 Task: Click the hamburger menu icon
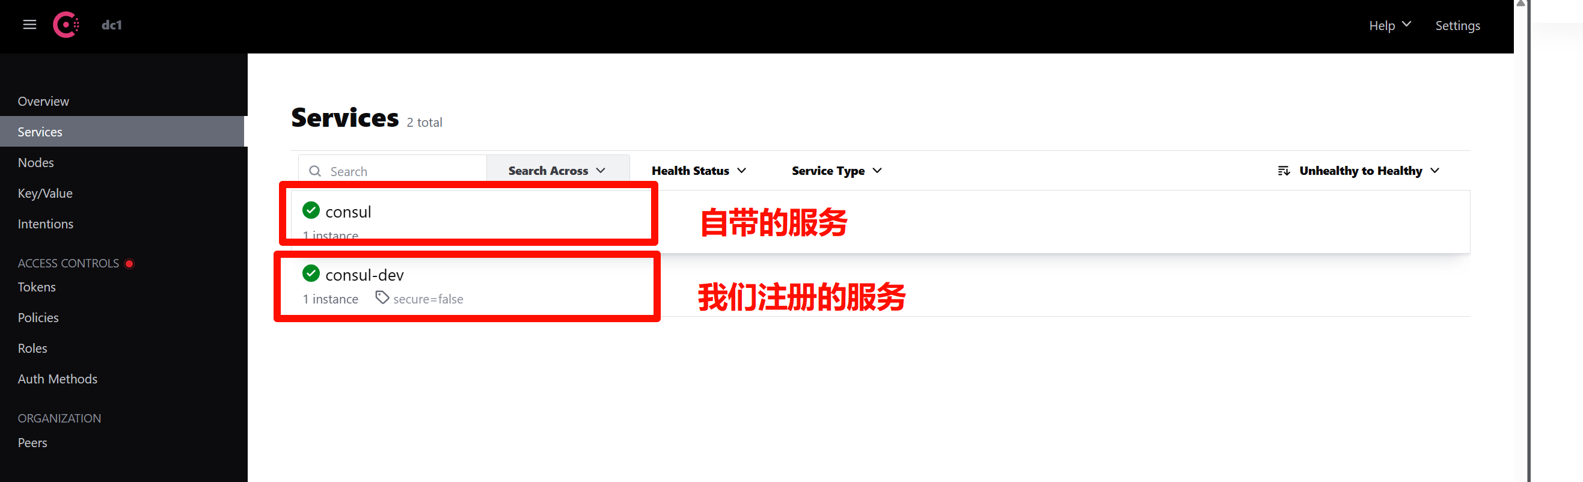point(29,25)
